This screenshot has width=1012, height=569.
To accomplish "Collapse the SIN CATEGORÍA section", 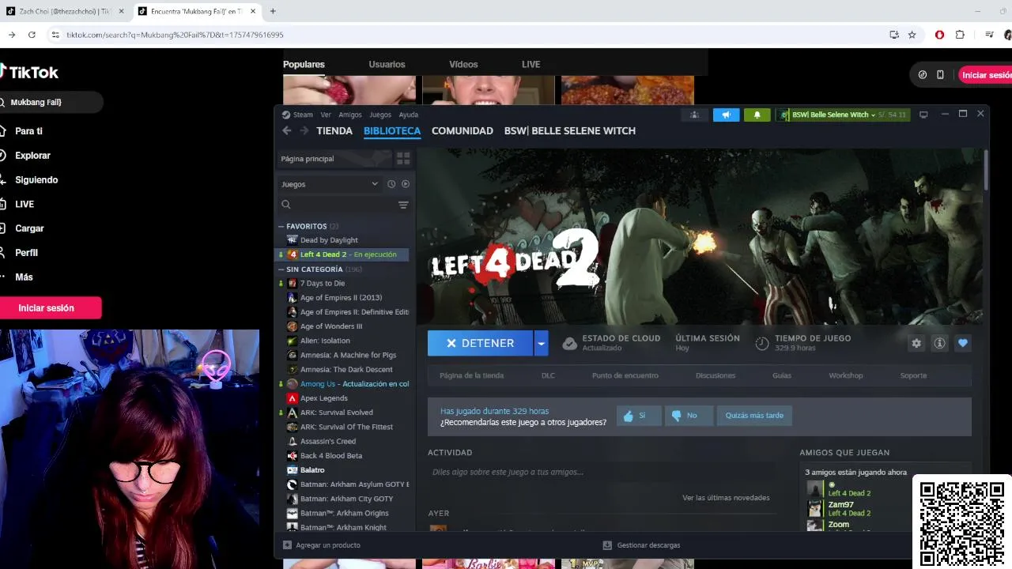I will coord(281,269).
